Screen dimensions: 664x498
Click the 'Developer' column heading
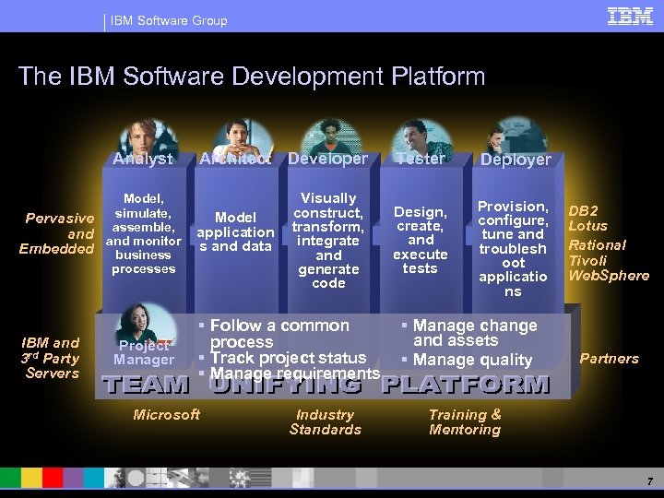[x=327, y=159]
